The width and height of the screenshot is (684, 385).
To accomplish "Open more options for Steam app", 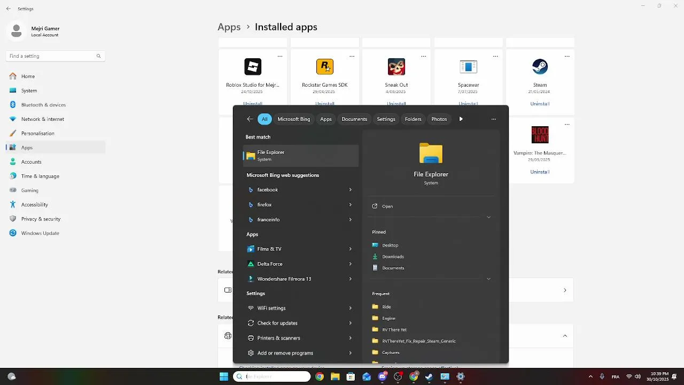I will coord(568,56).
